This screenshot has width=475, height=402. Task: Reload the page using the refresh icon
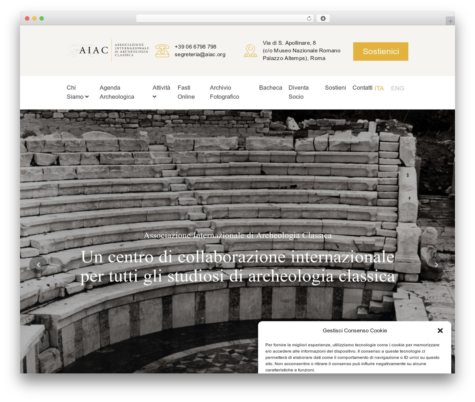[309, 19]
